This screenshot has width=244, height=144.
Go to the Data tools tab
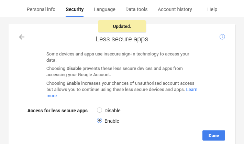136,9
